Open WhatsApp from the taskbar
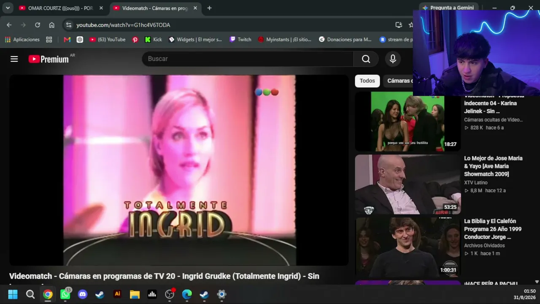The image size is (540, 304). tap(65, 294)
